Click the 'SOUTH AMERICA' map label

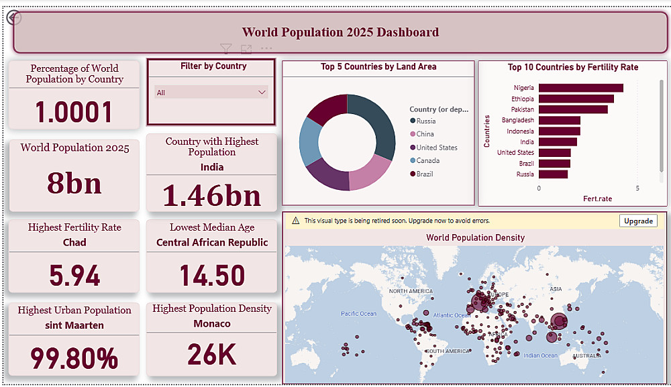pyautogui.click(x=448, y=351)
